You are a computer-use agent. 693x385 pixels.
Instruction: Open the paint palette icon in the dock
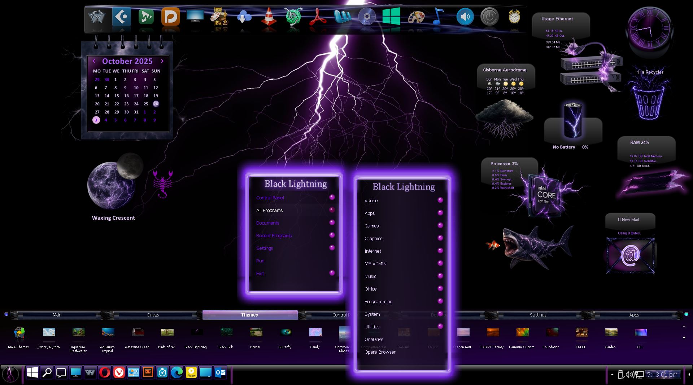pos(416,17)
